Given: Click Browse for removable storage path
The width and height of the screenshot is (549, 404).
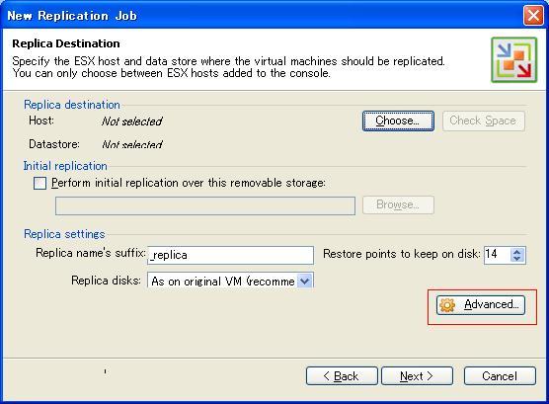Looking at the screenshot, I should point(399,204).
